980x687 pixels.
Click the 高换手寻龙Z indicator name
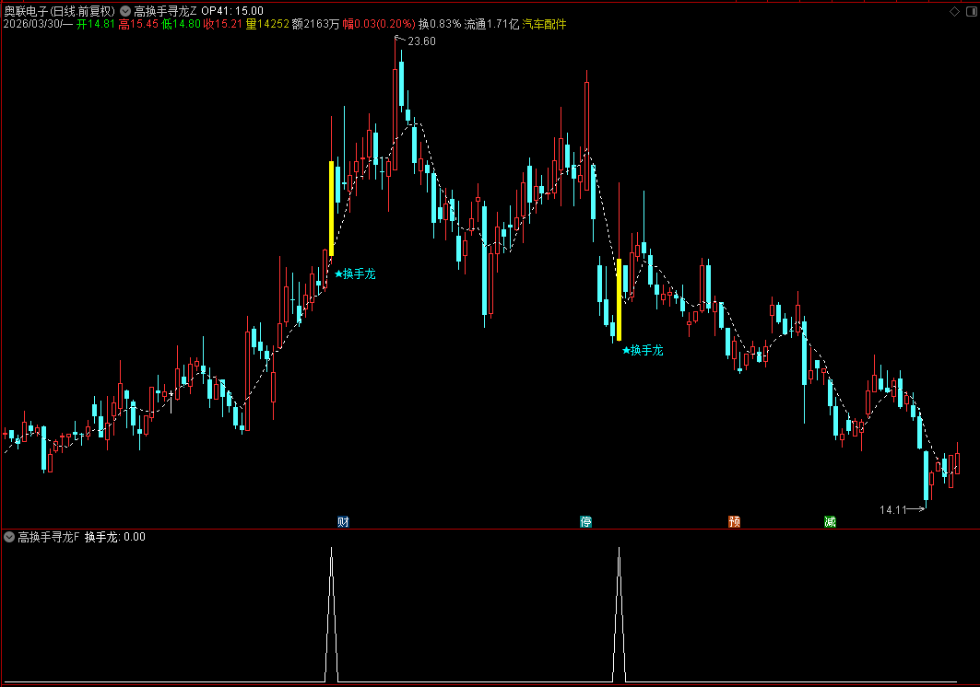click(165, 11)
